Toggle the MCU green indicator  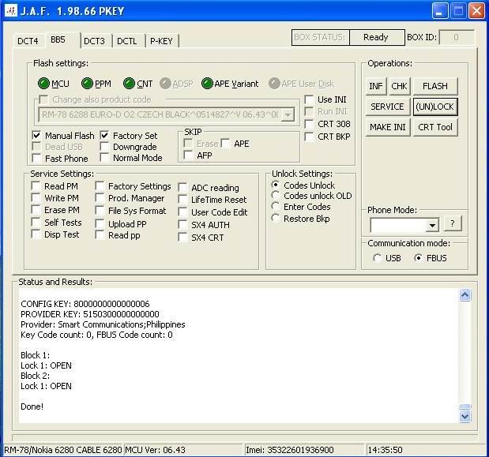point(43,84)
